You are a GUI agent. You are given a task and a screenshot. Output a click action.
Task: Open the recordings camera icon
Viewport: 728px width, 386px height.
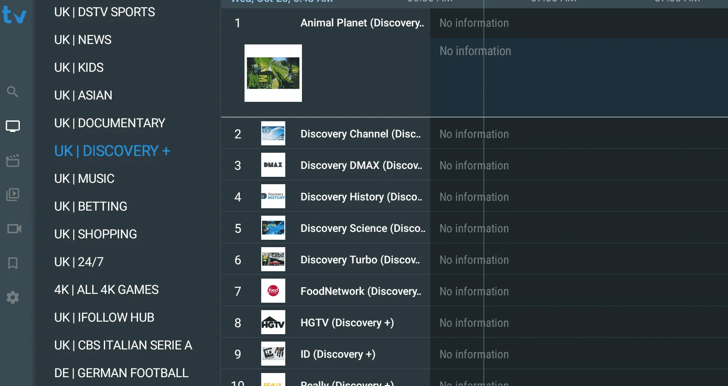point(14,229)
